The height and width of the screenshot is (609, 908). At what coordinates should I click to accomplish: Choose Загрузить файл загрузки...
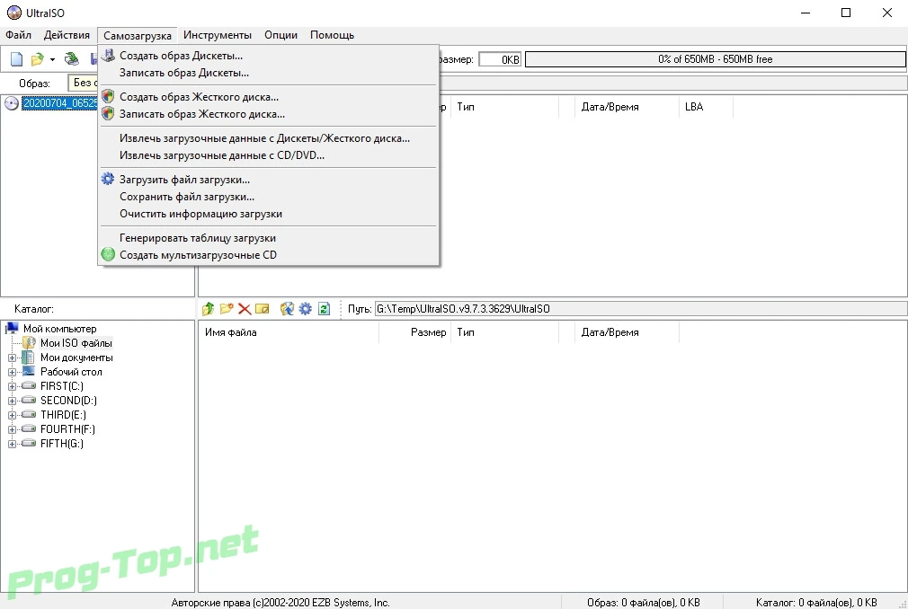tap(268, 180)
